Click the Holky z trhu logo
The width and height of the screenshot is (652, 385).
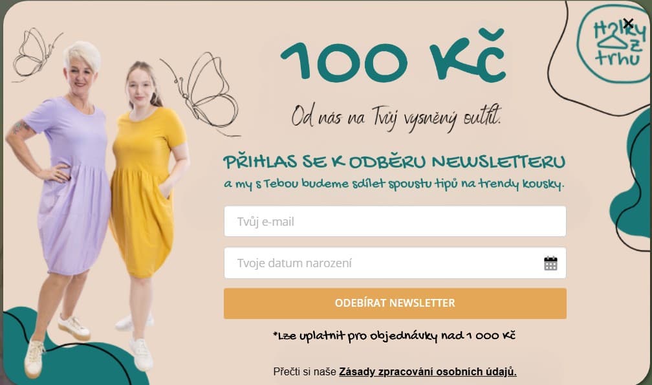coord(614,43)
